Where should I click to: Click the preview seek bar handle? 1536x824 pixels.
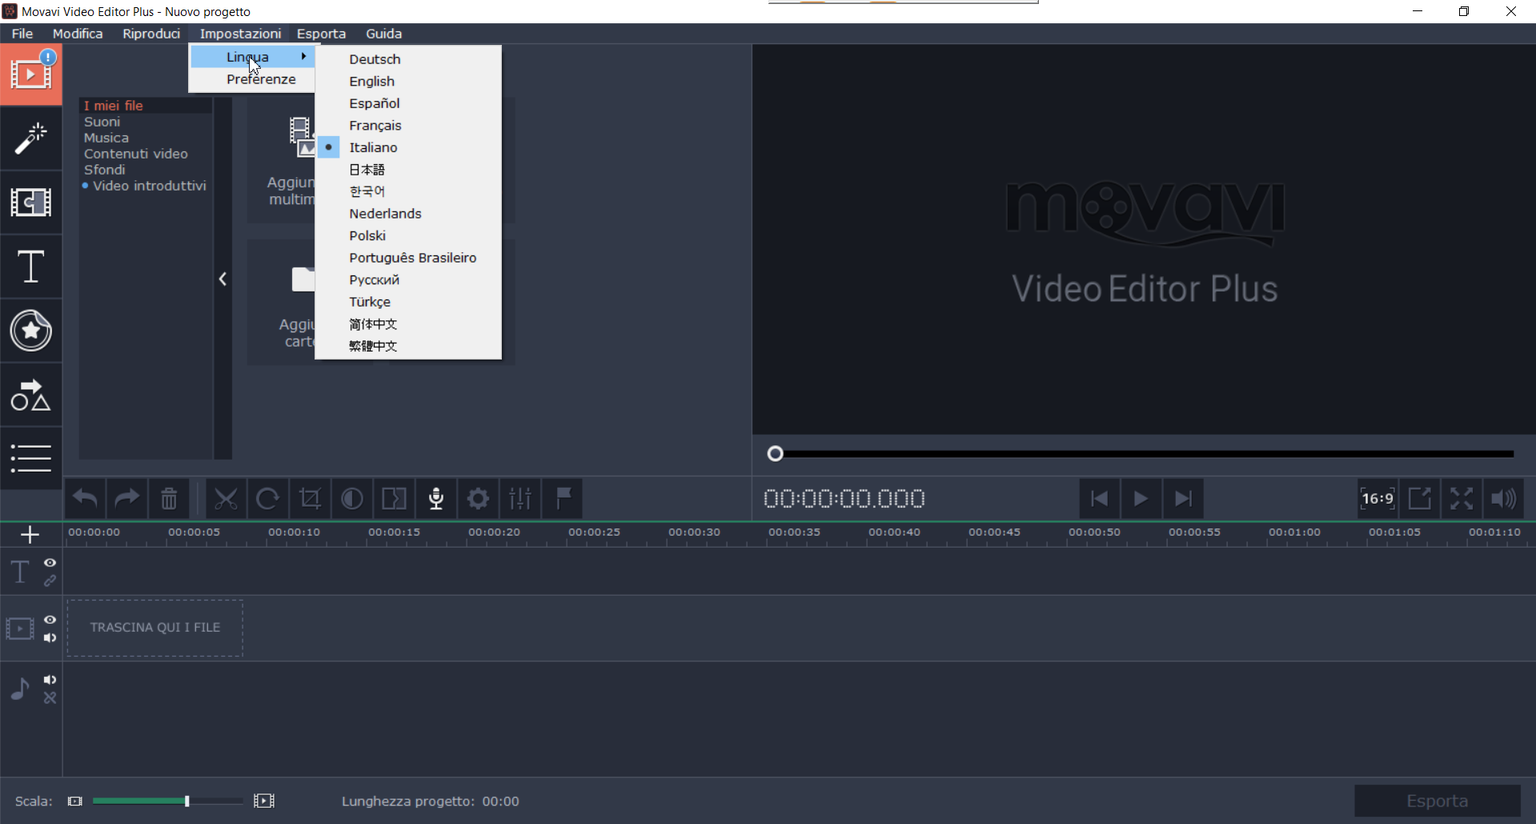click(775, 454)
